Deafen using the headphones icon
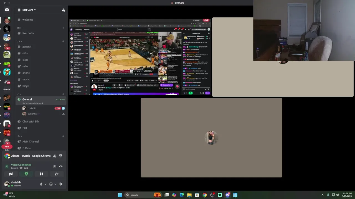 51,184
